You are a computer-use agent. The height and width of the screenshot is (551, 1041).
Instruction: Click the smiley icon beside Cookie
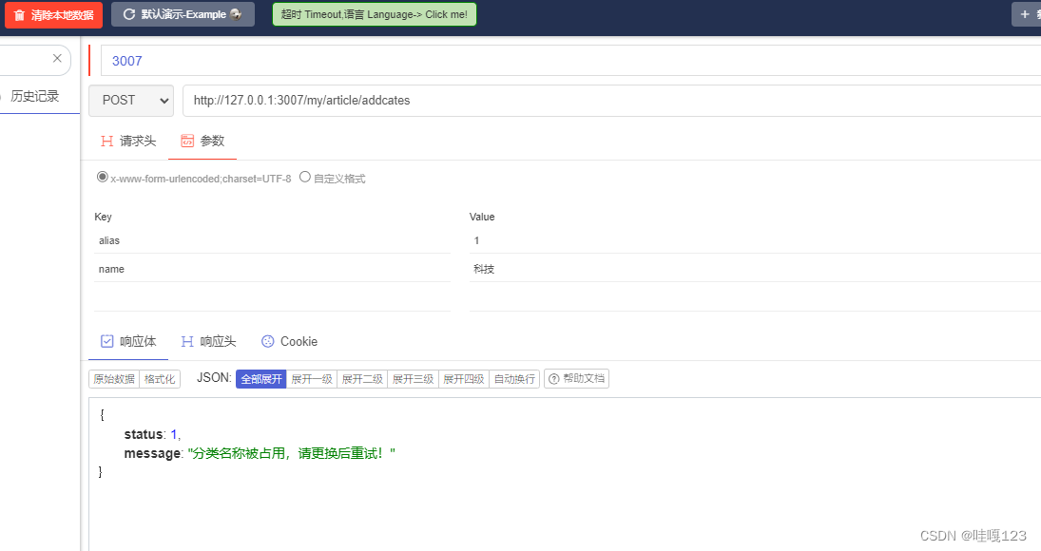268,341
